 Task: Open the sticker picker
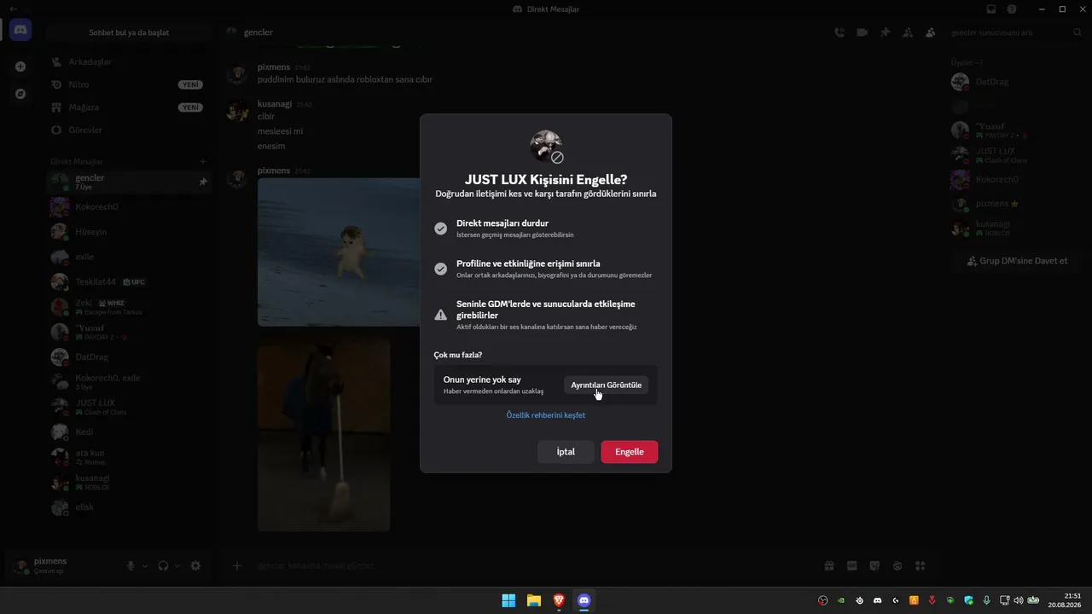pos(874,565)
